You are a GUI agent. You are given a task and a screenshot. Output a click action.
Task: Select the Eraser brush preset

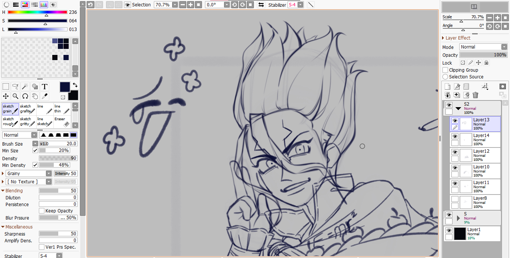pyautogui.click(x=62, y=121)
